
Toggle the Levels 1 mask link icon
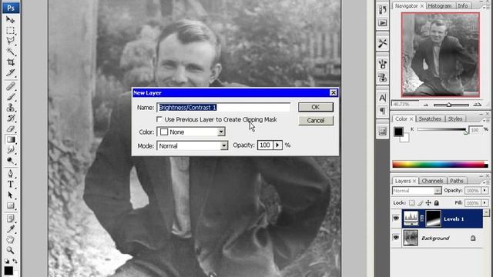pos(422,219)
